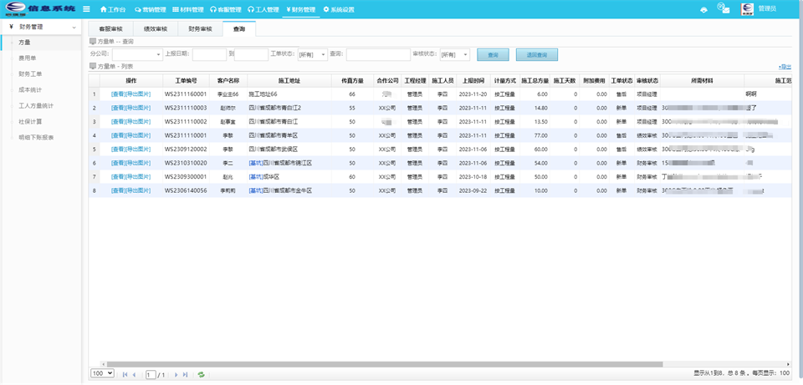Image resolution: width=803 pixels, height=385 pixels.
Task: Open the chat messages icon in header
Action: pyautogui.click(x=724, y=9)
